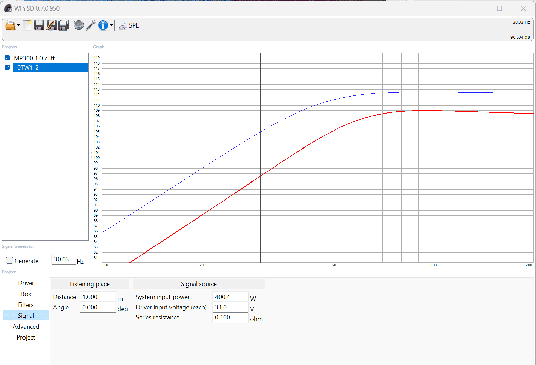This screenshot has width=536, height=365.
Task: Click the 30.03 Hz cursor readout
Action: coord(521,22)
